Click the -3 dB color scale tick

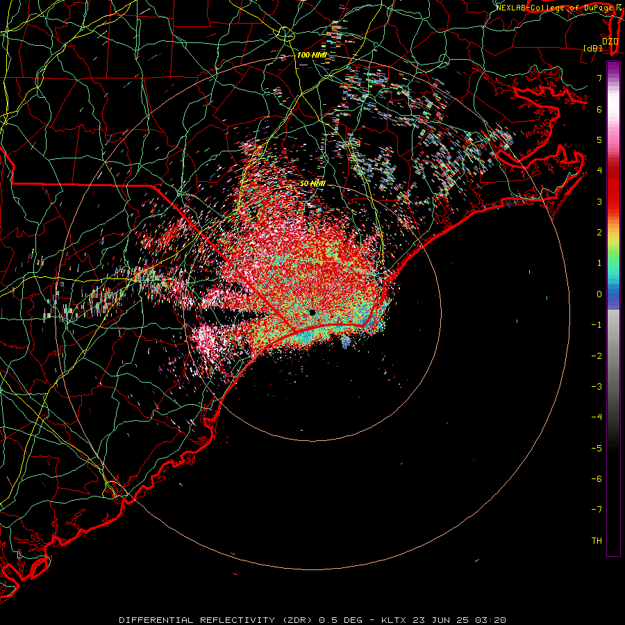tap(597, 387)
